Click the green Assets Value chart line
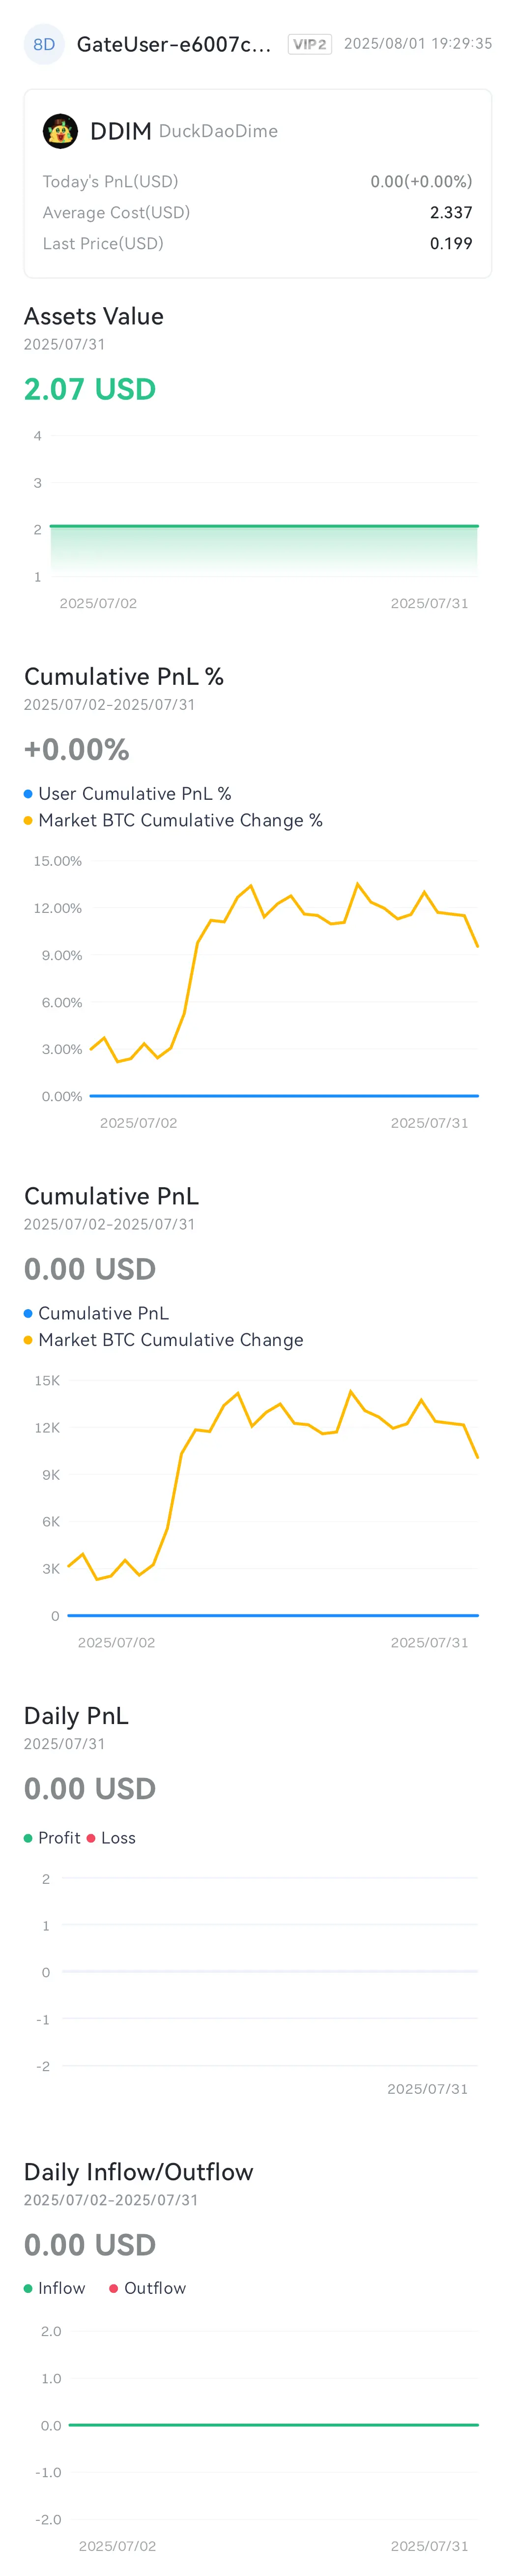Image resolution: width=516 pixels, height=2576 pixels. [x=264, y=526]
